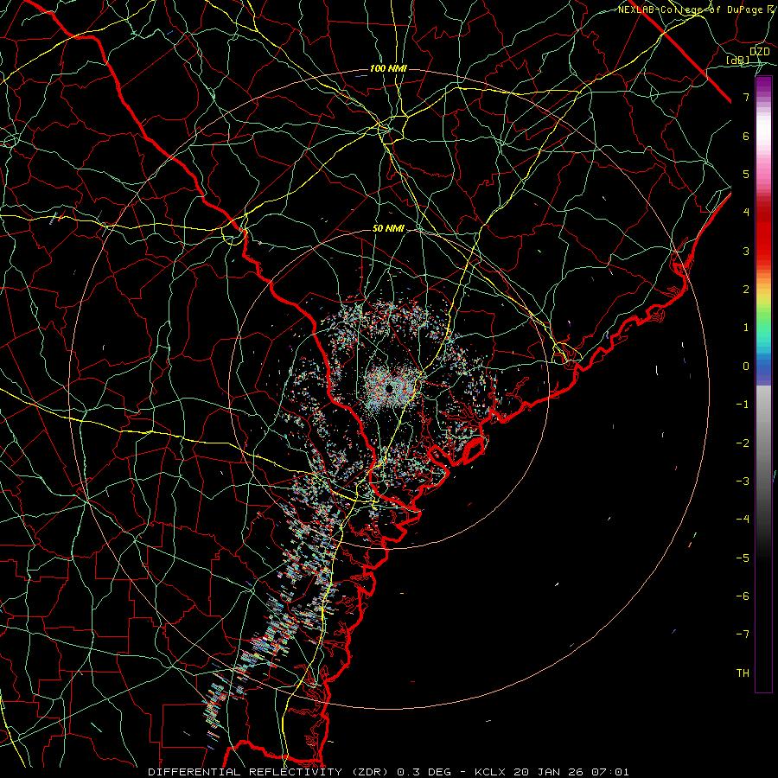Viewport: 778px width, 778px height.
Task: Click the 7 value on color scale
Action: 746,97
